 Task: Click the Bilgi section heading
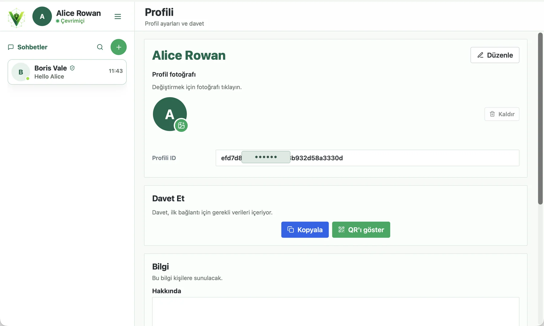click(160, 267)
